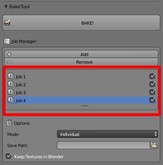The width and height of the screenshot is (163, 165).
Task: Open the Save Path folder browser icon
Action: tap(154, 145)
